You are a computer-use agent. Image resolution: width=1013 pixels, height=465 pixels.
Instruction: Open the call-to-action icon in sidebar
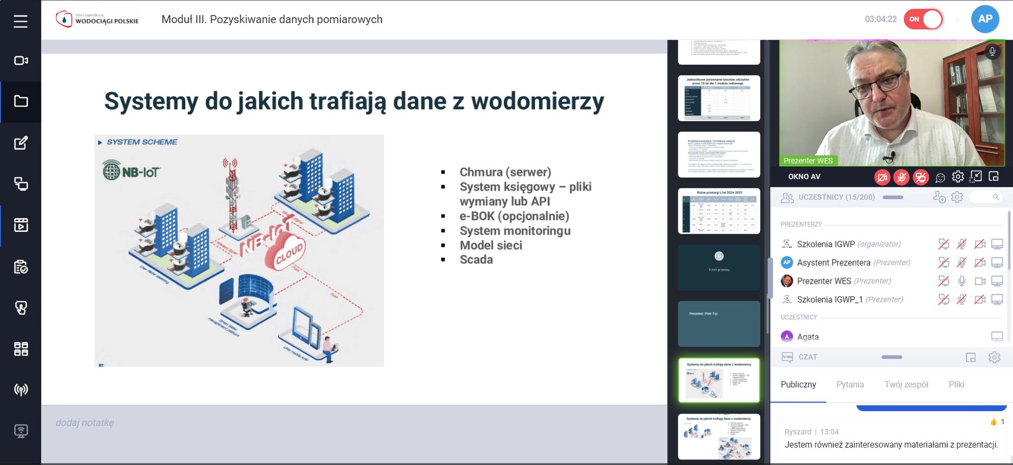[x=21, y=308]
